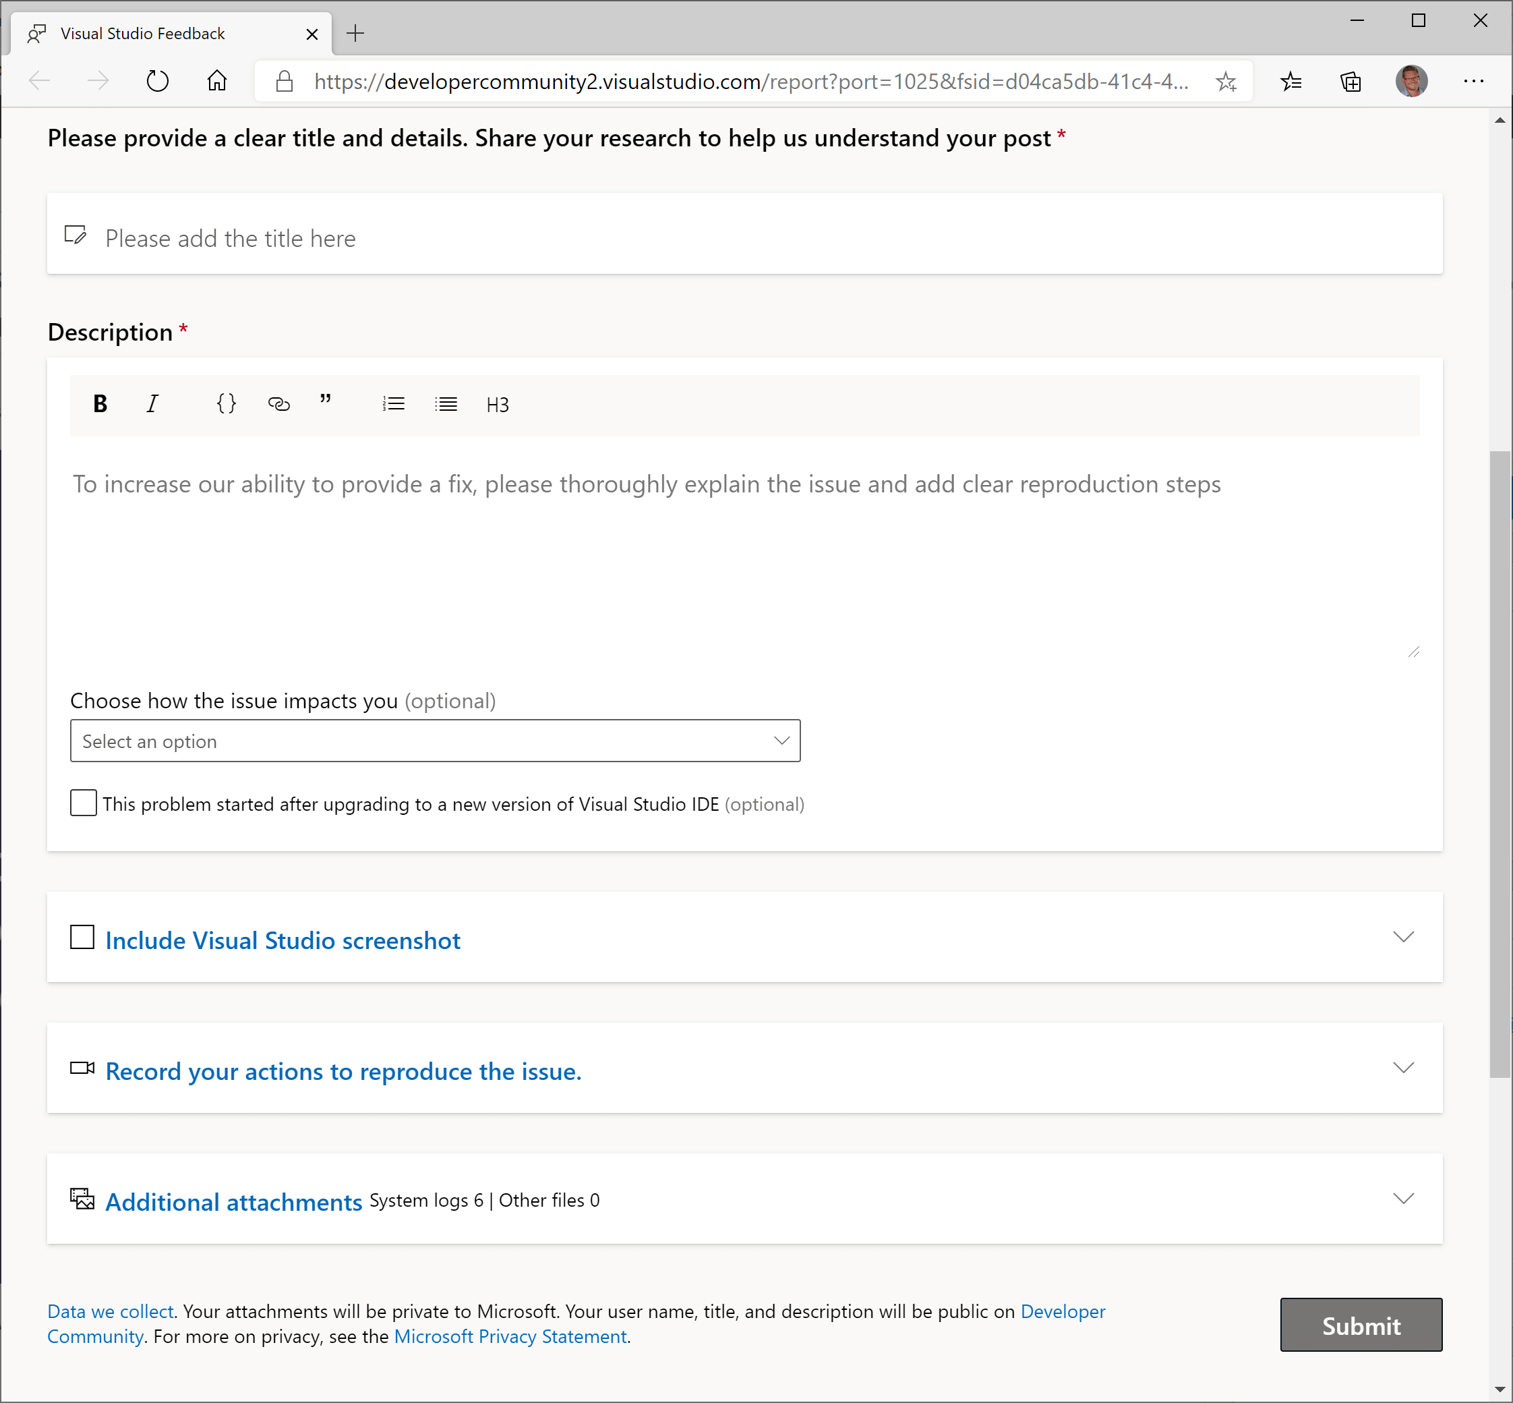
Task: Open a new browser tab
Action: (x=355, y=34)
